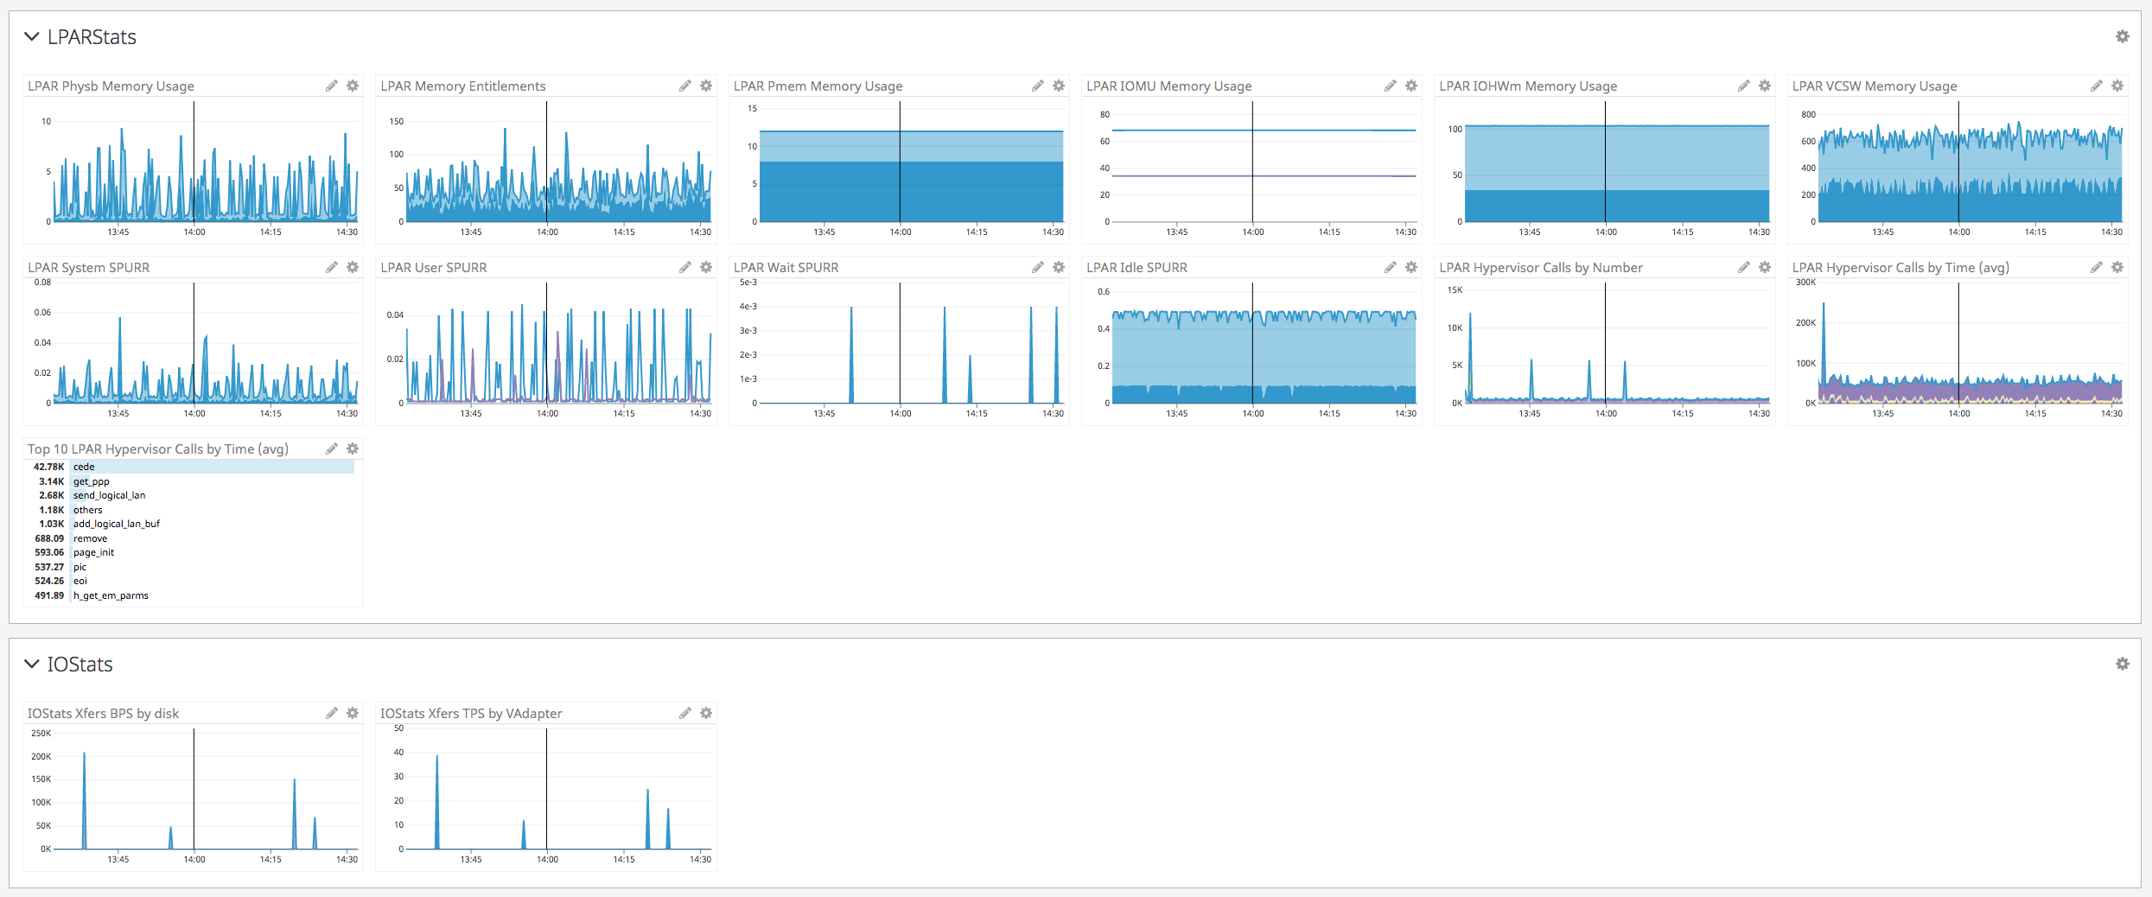
Task: Click the LPARStats section title
Action: pyautogui.click(x=92, y=36)
